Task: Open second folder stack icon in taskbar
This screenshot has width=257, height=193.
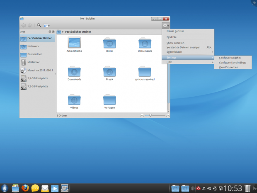Action: (185, 188)
